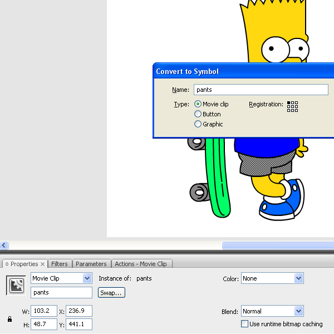Click the X field showing 236.9
Screen dimensions: 334x334
[x=79, y=311]
